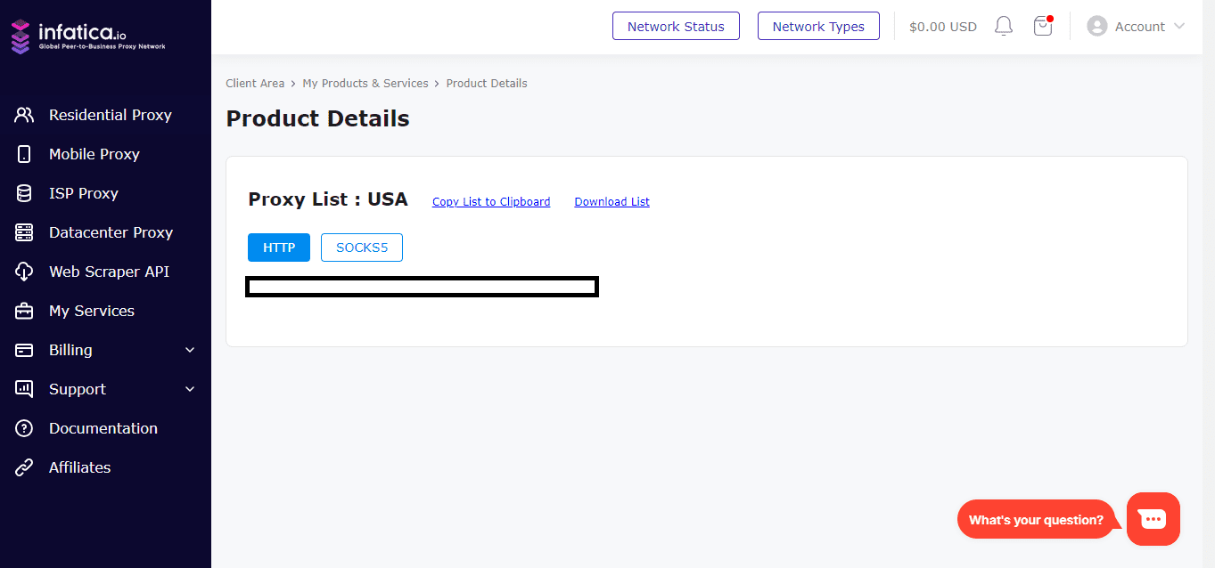Viewport: 1215px width, 568px height.
Task: Click the Product Details page heading
Action: point(318,118)
